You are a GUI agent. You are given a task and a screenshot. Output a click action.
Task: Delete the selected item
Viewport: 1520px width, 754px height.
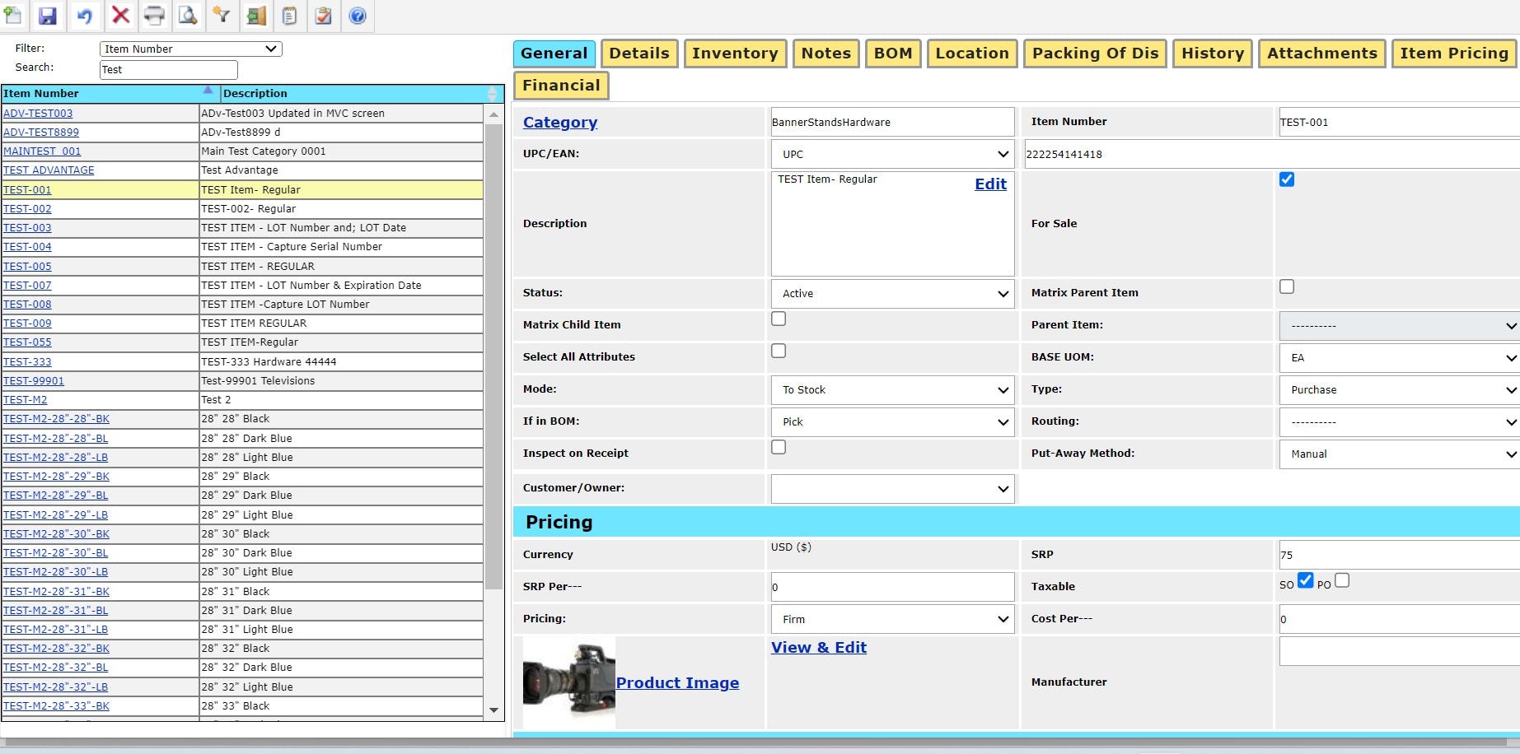[x=119, y=16]
